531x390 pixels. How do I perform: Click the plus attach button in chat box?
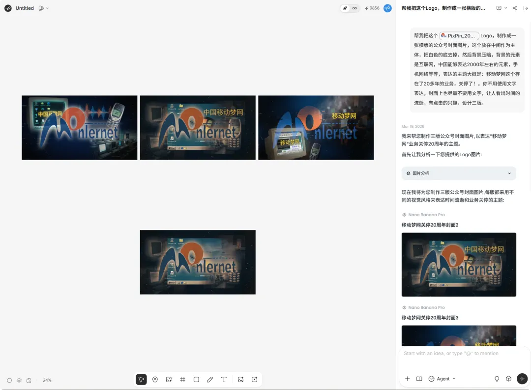click(408, 379)
